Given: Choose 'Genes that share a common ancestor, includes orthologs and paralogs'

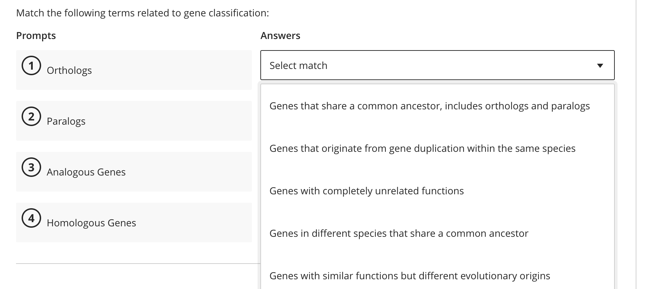Looking at the screenshot, I should tap(430, 106).
